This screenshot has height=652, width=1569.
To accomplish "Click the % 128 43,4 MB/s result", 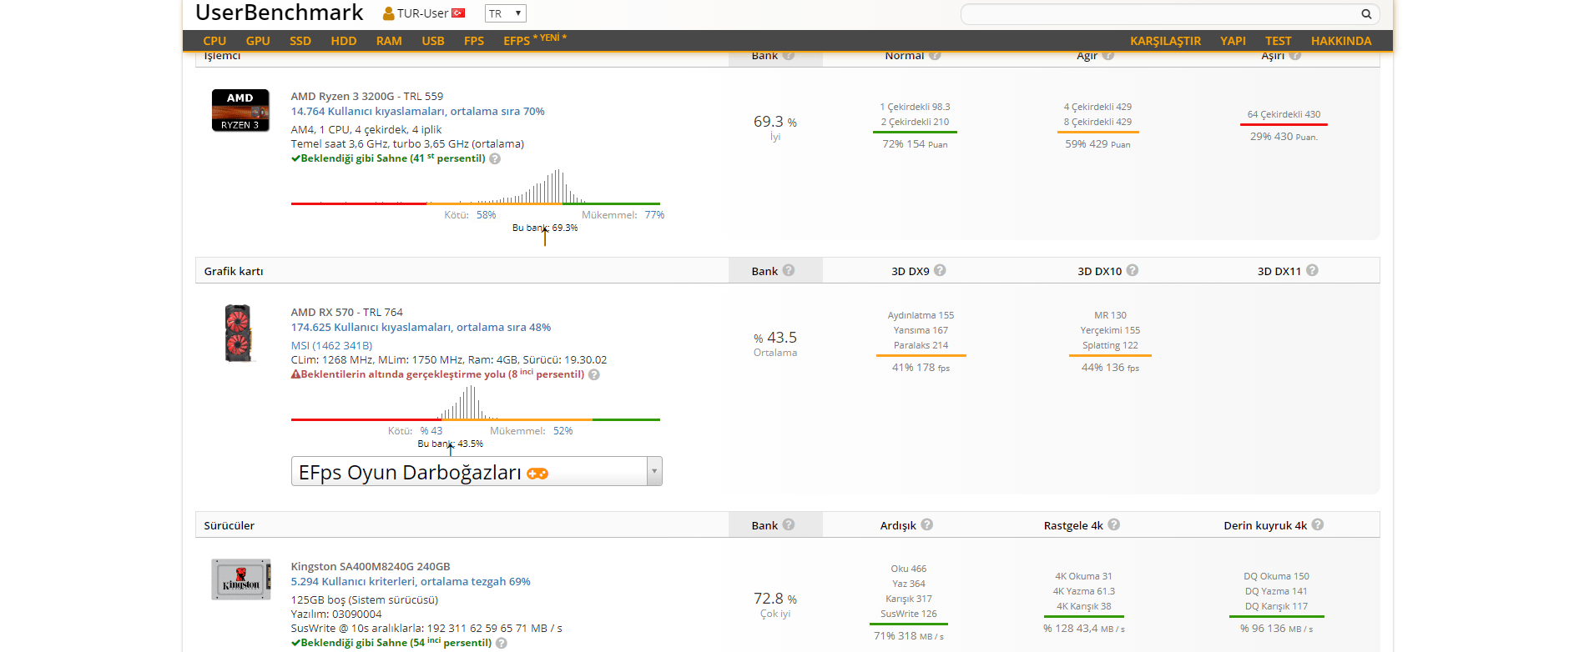I will 1084,629.
